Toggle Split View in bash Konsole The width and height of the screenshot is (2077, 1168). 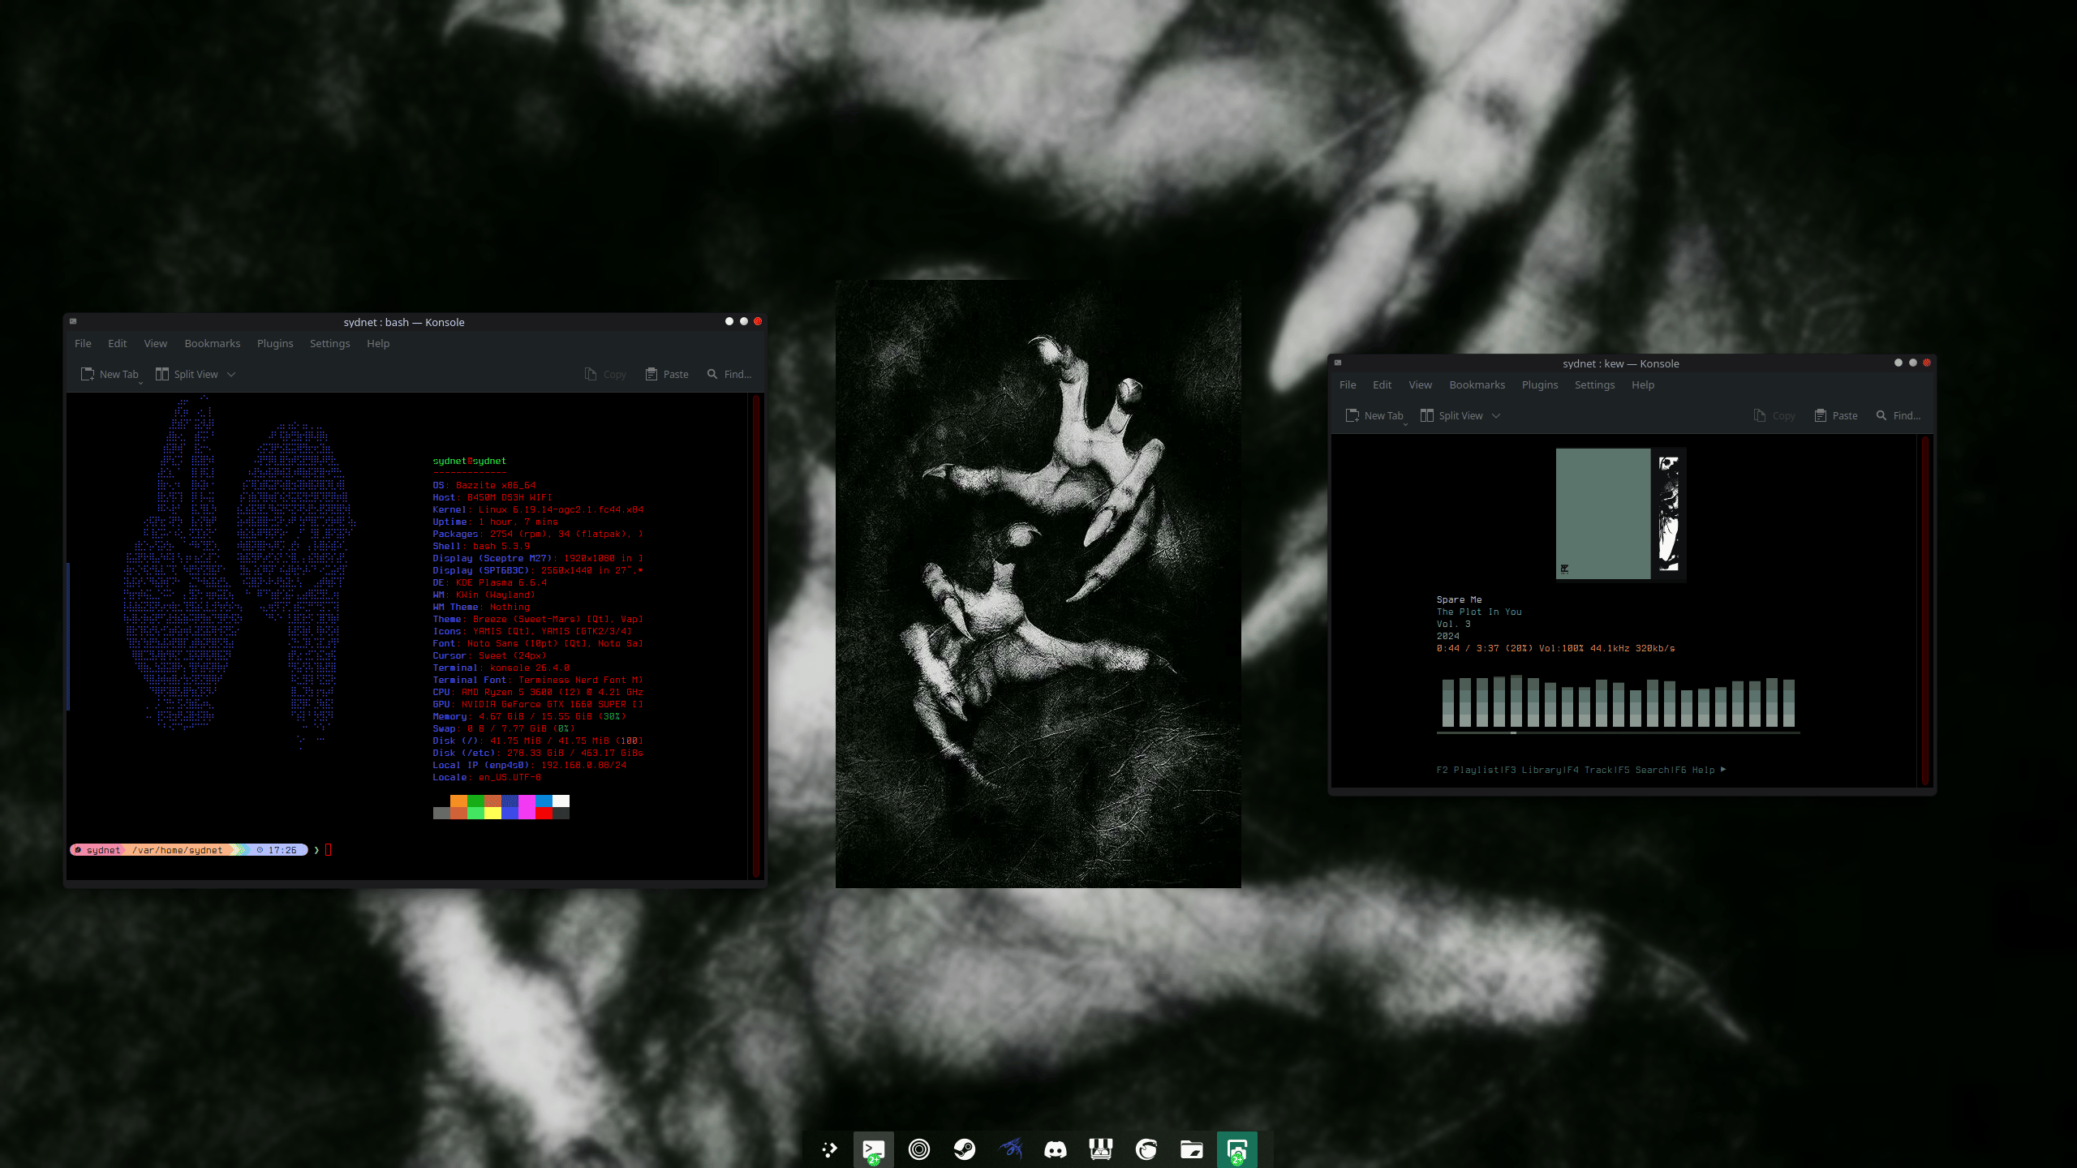(187, 374)
